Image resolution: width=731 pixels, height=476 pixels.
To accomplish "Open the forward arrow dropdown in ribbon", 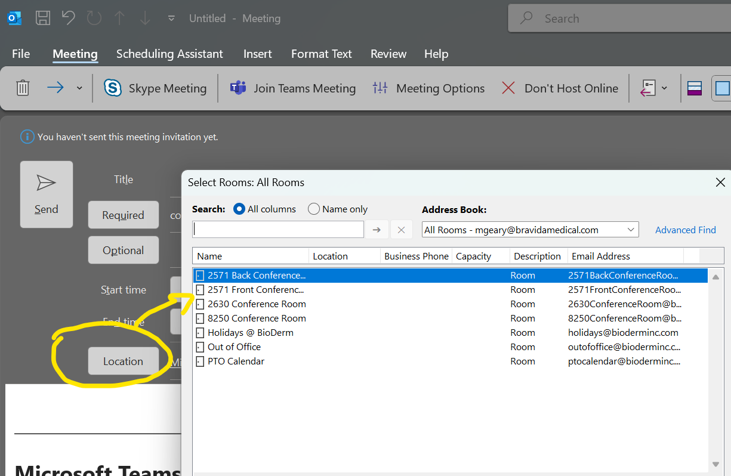I will point(79,88).
